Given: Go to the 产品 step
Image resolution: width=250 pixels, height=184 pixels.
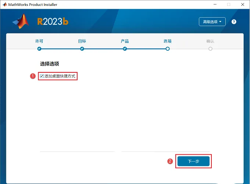Looking at the screenshot, I should tap(125, 41).
